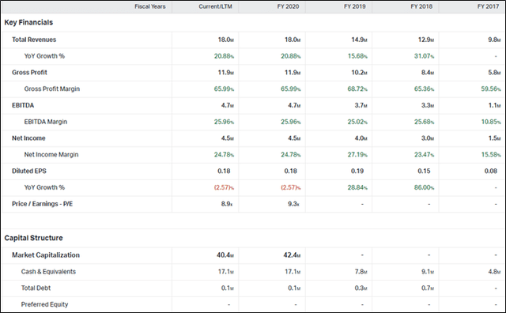Select the Gross Profit row label
The width and height of the screenshot is (506, 313).
[29, 73]
